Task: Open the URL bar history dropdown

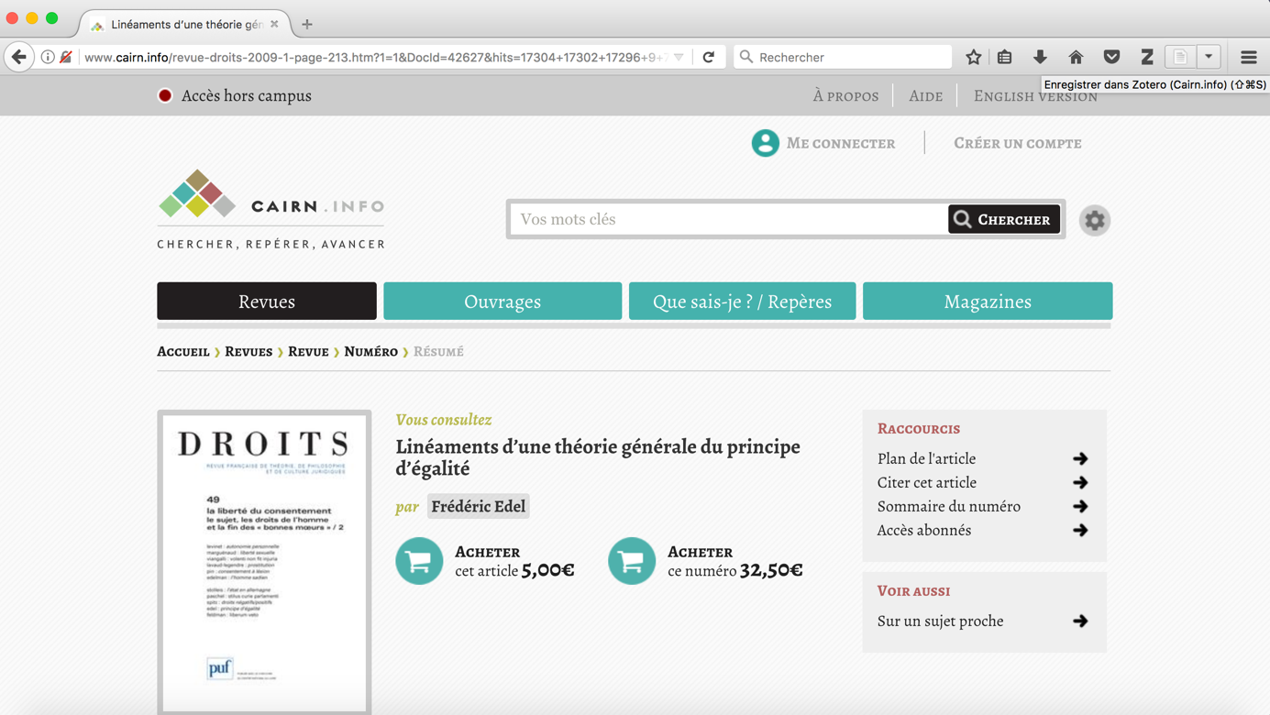Action: [x=679, y=57]
